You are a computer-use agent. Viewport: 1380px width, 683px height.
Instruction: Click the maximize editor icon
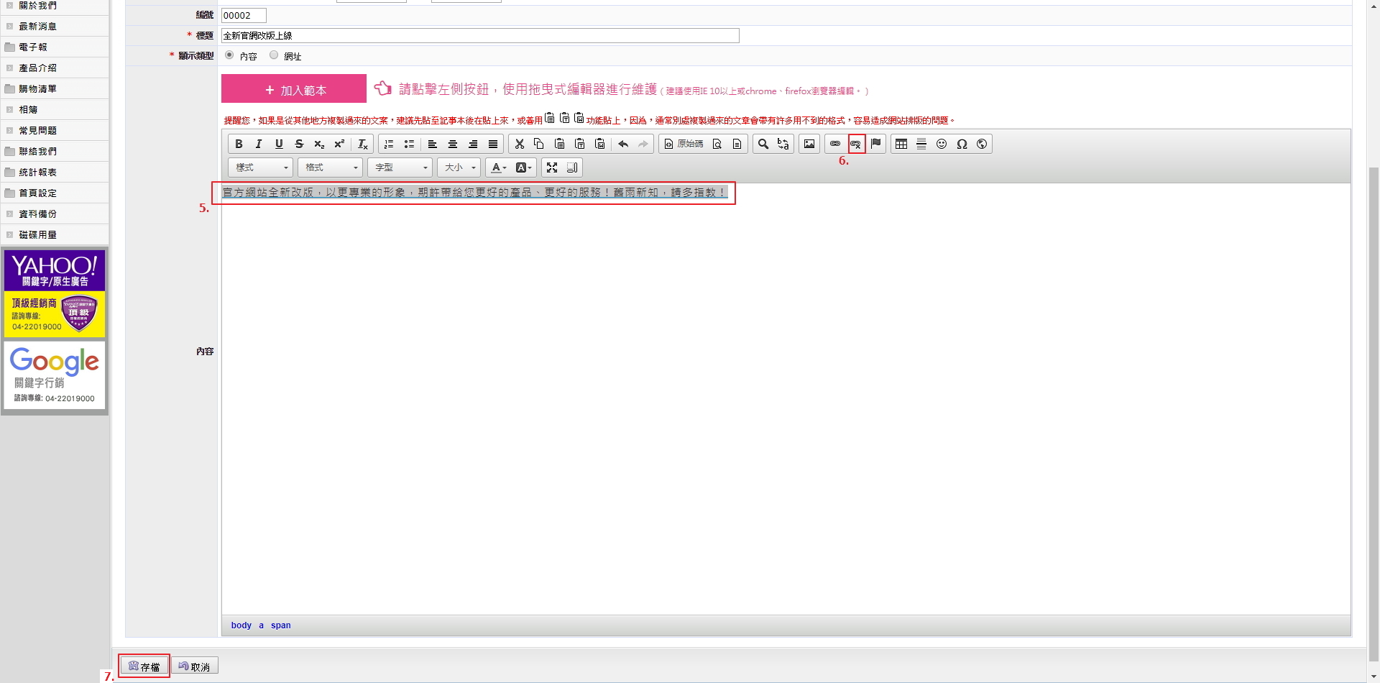(x=552, y=168)
